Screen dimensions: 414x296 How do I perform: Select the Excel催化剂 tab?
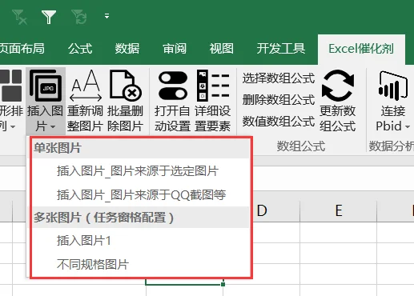(361, 49)
